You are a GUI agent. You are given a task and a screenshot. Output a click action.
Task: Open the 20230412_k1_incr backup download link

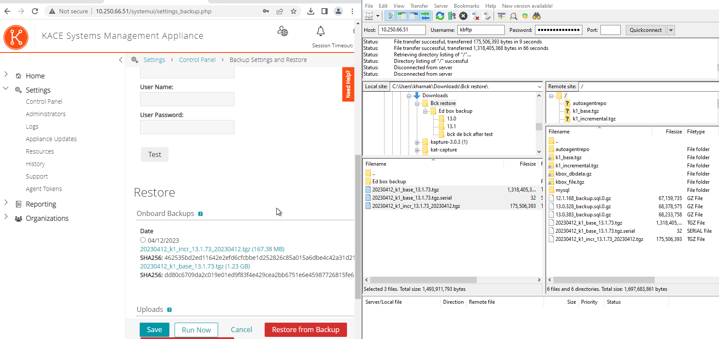click(x=212, y=249)
